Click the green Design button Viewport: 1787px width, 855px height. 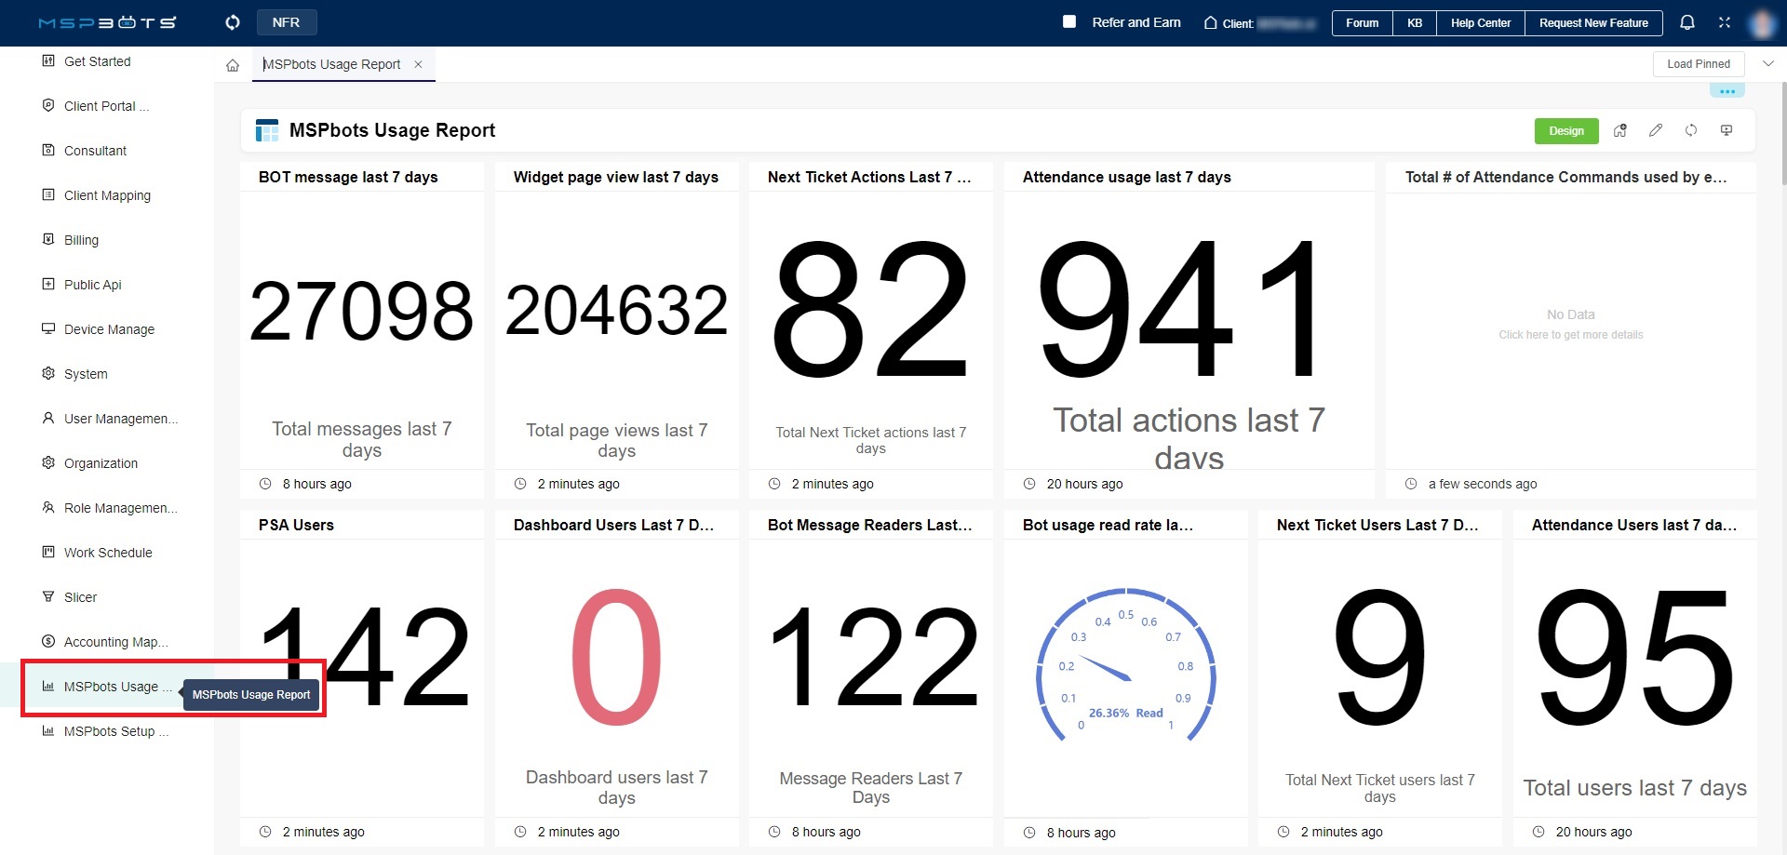[x=1565, y=131]
